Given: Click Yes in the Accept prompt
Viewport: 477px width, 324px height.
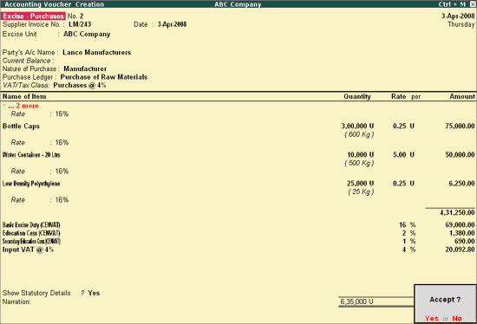Looking at the screenshot, I should [x=431, y=318].
